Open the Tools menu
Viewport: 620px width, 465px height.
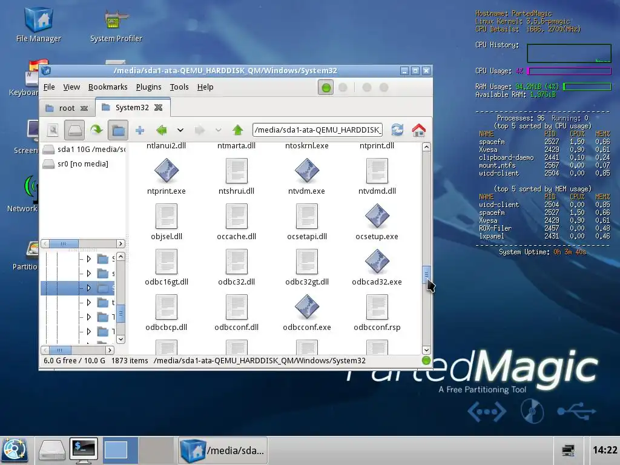tap(179, 87)
